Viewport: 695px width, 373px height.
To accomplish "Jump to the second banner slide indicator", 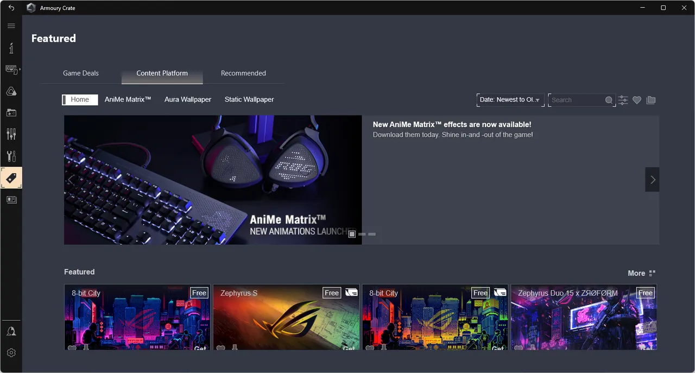I will pyautogui.click(x=362, y=234).
